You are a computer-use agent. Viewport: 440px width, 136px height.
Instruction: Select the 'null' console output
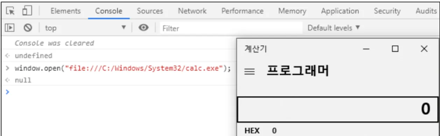(x=23, y=80)
